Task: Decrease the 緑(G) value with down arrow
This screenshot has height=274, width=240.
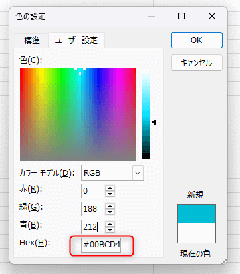Action: tap(110, 212)
